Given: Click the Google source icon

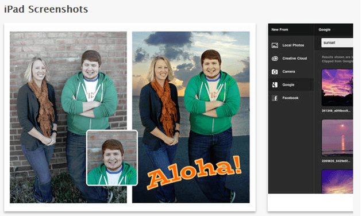Looking at the screenshot, I should click(275, 84).
